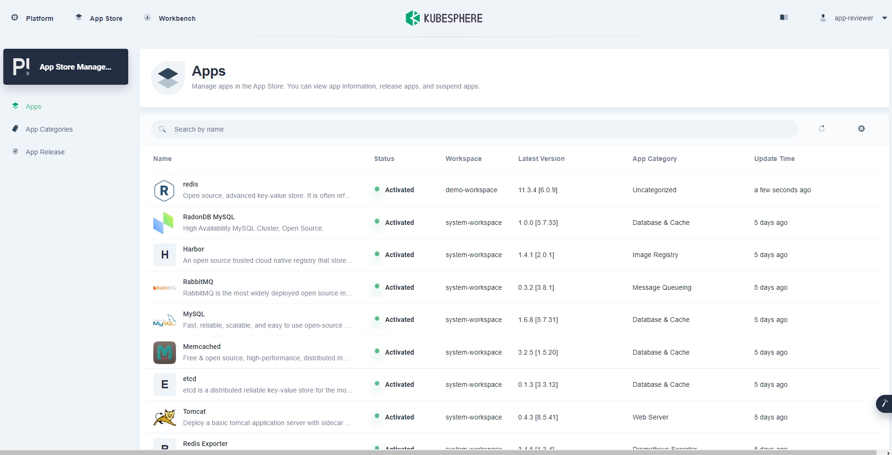Click the KubeSphere logo
892x455 pixels.
pos(444,18)
